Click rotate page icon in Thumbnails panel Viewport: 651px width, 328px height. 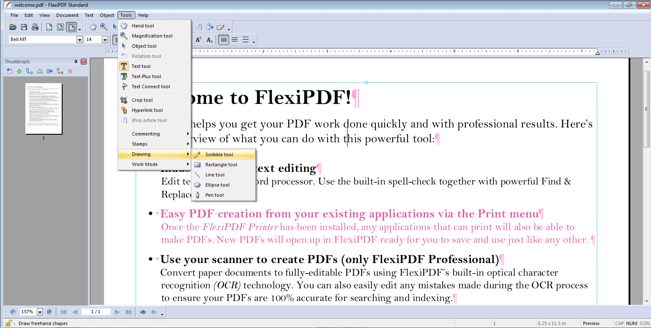point(9,71)
